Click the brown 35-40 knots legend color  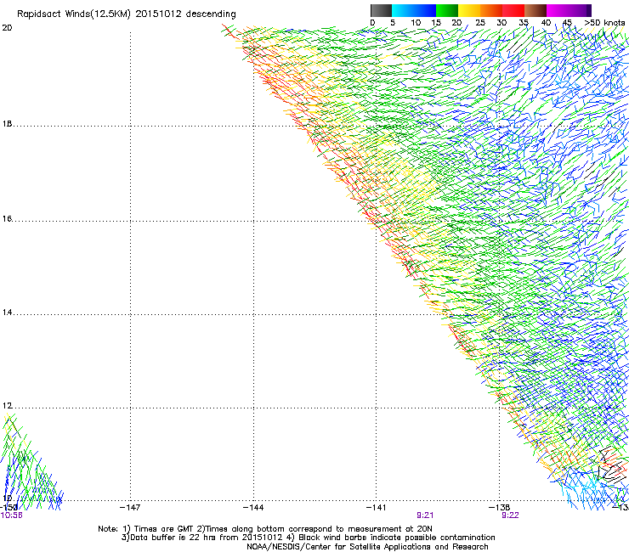[535, 10]
